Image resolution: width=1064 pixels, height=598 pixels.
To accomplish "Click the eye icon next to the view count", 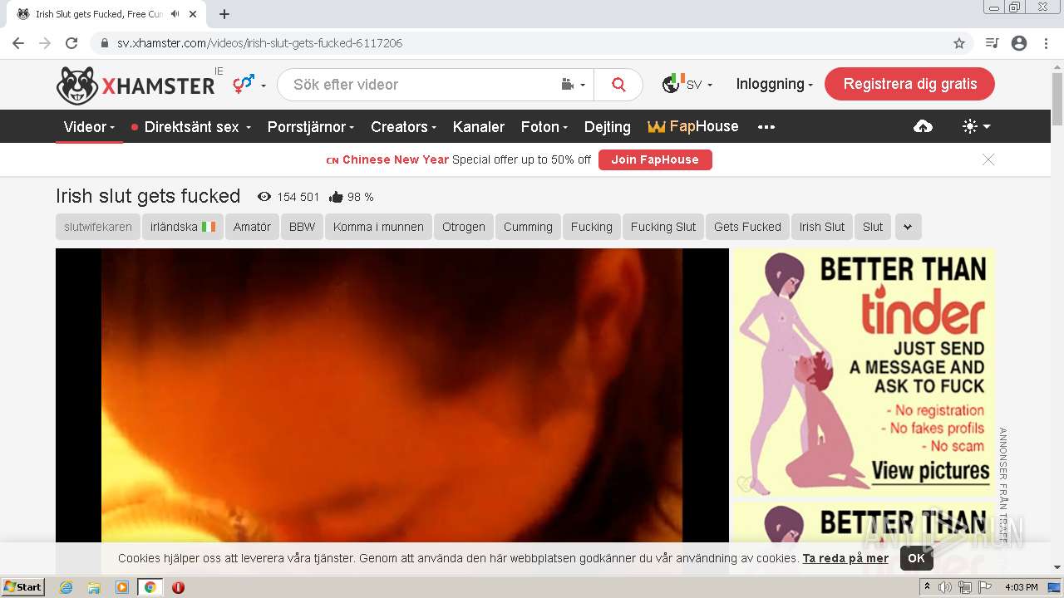I will (264, 197).
